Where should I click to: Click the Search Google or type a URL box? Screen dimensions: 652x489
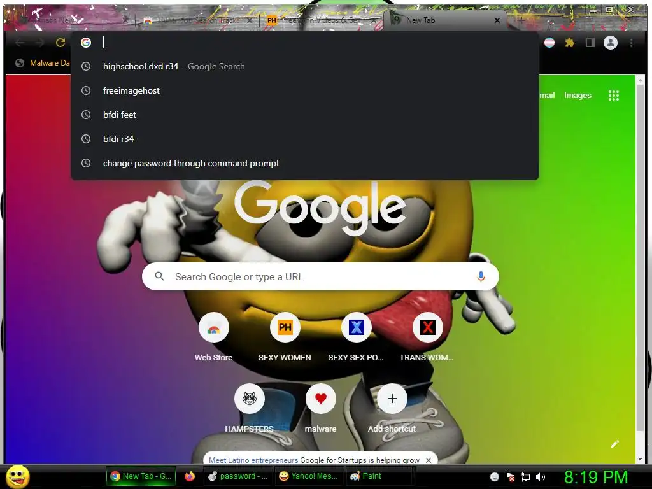click(x=320, y=276)
